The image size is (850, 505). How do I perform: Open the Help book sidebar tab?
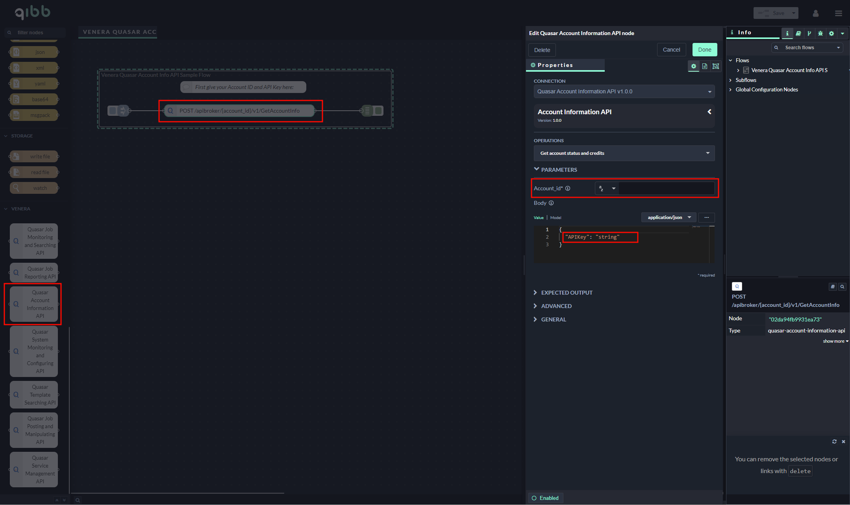798,33
